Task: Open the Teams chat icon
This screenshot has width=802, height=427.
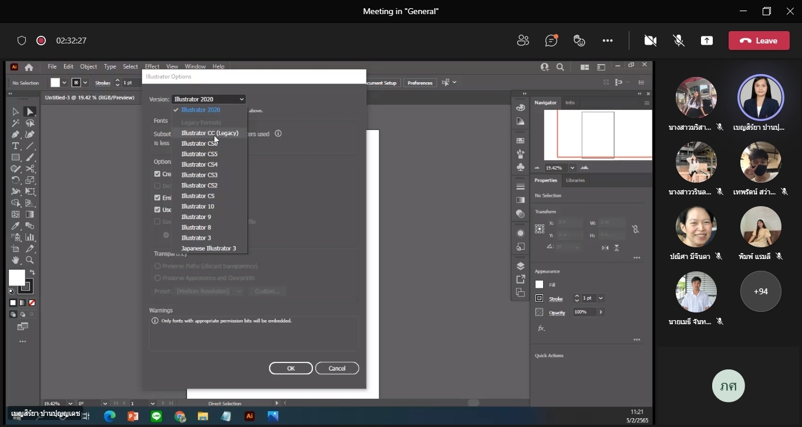Action: click(x=551, y=41)
